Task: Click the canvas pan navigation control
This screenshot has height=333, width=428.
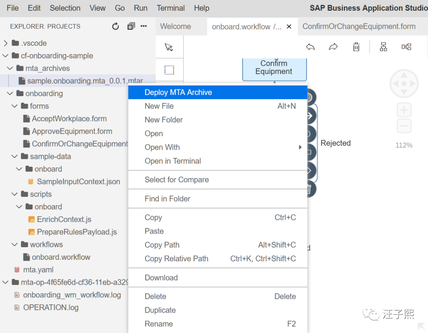Action: click(404, 84)
